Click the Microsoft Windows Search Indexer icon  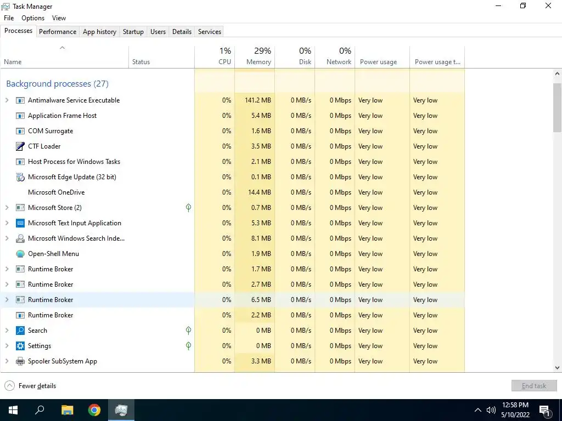click(x=20, y=238)
